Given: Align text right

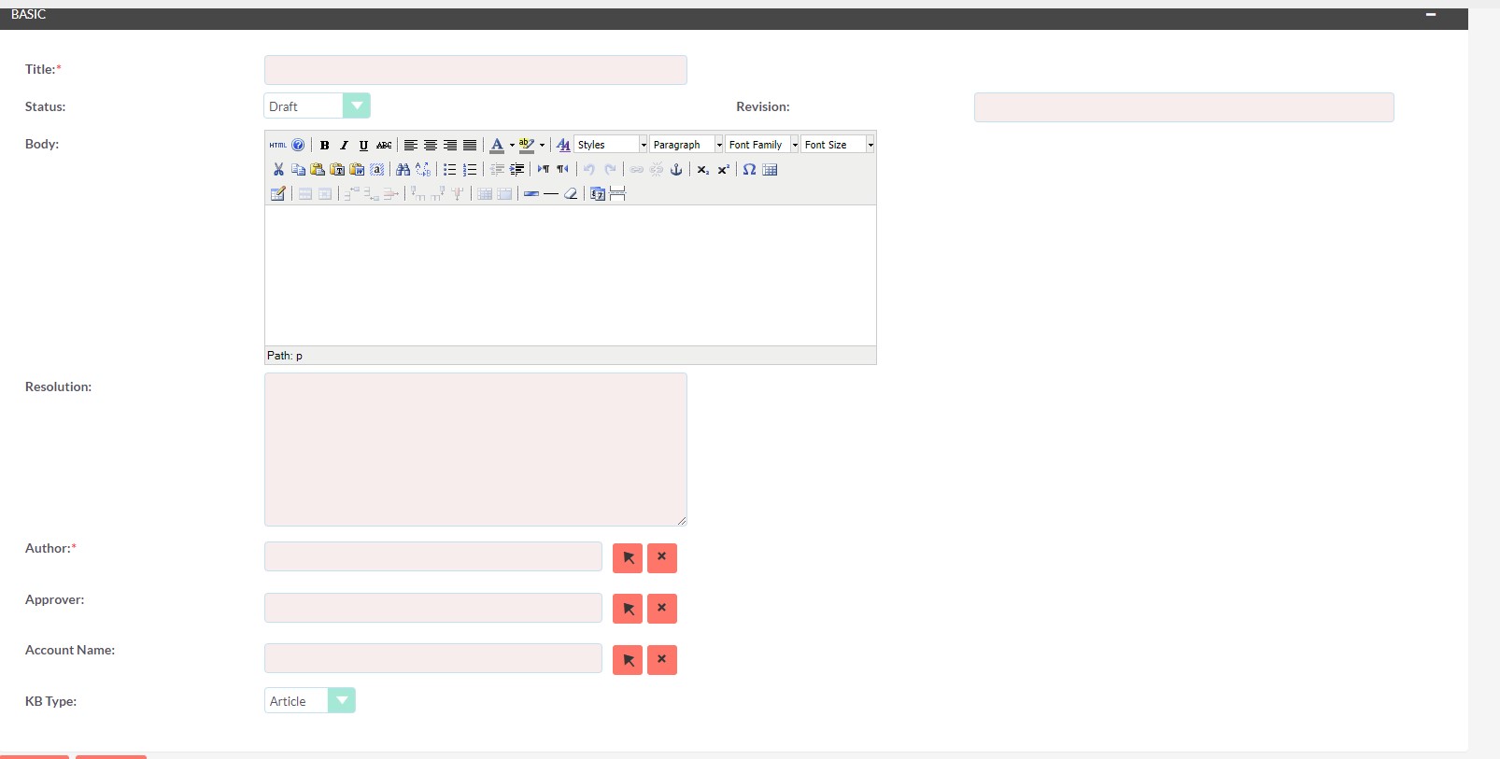Looking at the screenshot, I should point(450,145).
